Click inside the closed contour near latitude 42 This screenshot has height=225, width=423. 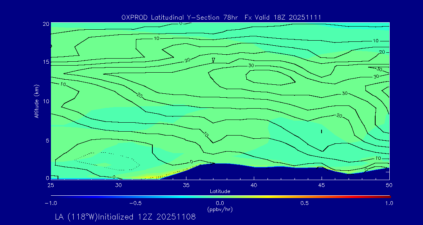coord(270,77)
